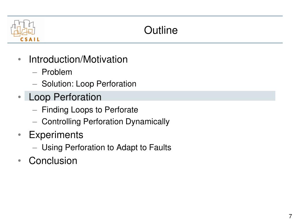Click bullet point beside Loop Perforation
The width and height of the screenshot is (295, 221).
[x=19, y=97]
